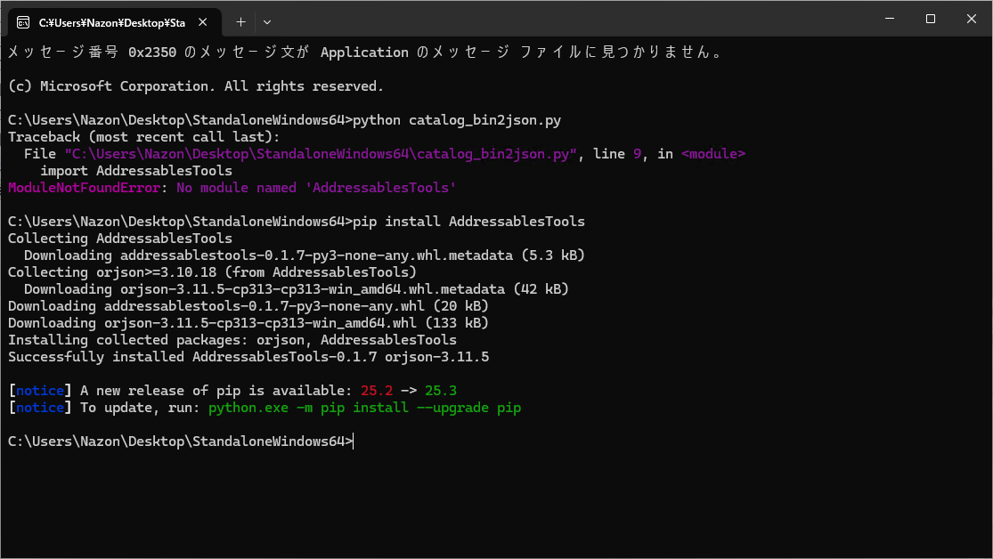
Task: Maximize the terminal window
Action: [x=930, y=19]
